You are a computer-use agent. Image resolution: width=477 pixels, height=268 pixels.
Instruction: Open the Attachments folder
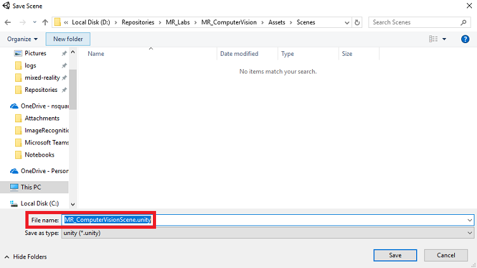pyautogui.click(x=42, y=118)
